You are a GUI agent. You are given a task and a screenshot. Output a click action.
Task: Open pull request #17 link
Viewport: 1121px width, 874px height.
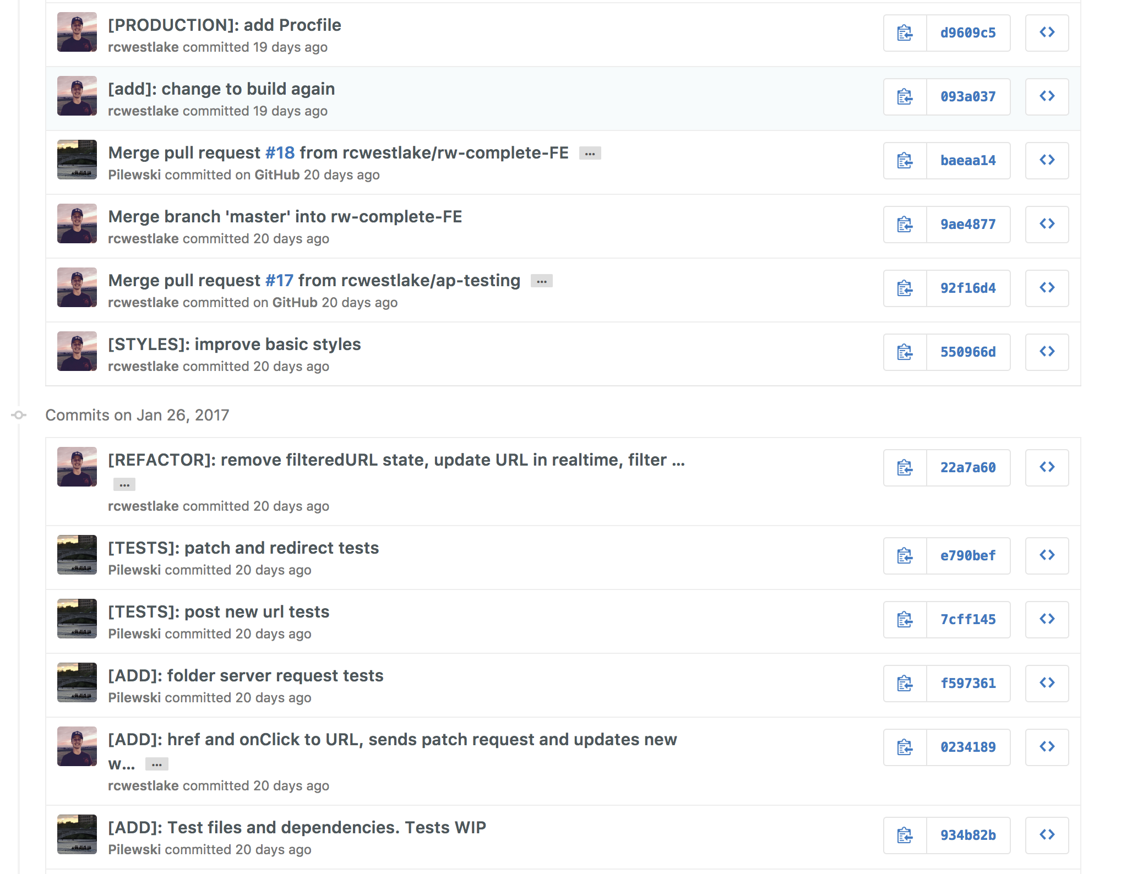279,281
